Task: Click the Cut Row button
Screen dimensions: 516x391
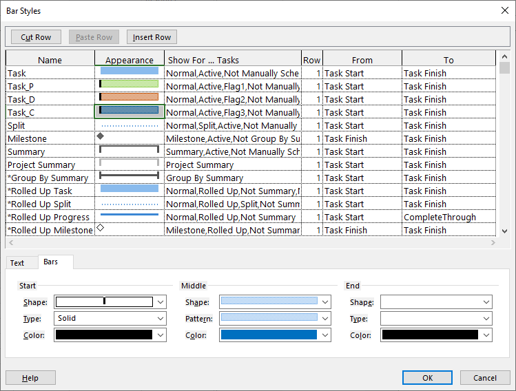Action: 36,37
